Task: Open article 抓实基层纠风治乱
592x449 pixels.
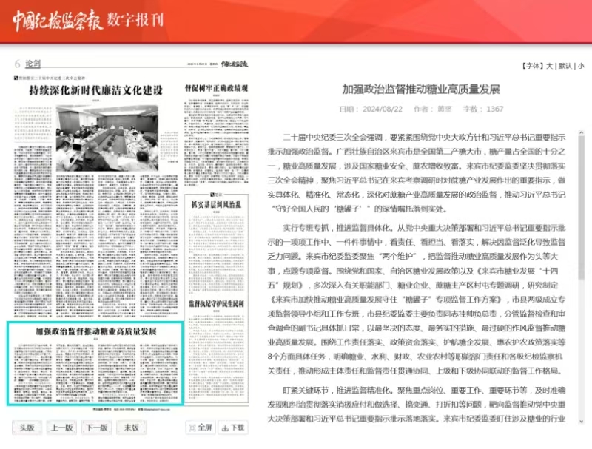Action: coord(216,205)
